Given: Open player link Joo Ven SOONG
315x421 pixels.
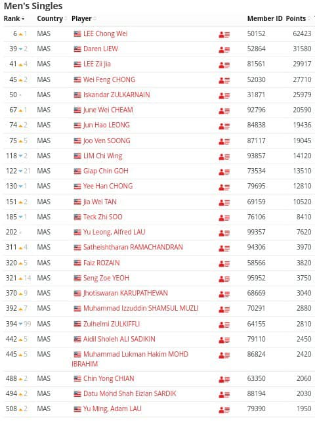Looking at the screenshot, I should tap(106, 141).
